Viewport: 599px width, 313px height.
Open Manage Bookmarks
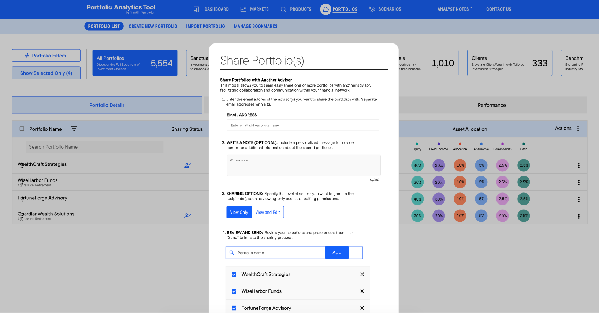click(256, 26)
